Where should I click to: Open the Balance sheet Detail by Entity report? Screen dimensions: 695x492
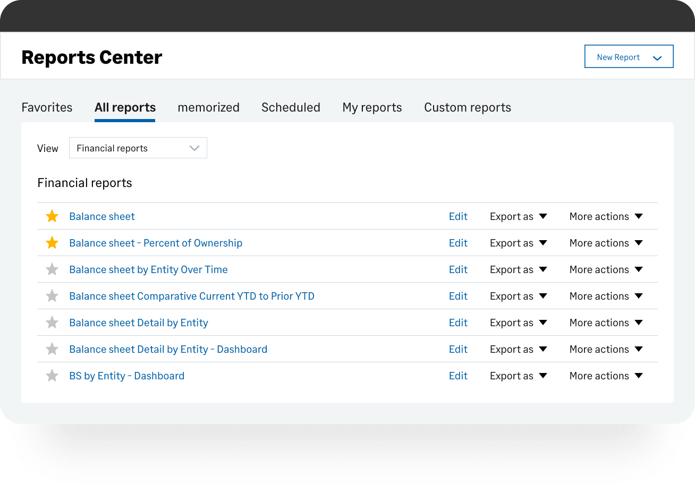pyautogui.click(x=139, y=323)
